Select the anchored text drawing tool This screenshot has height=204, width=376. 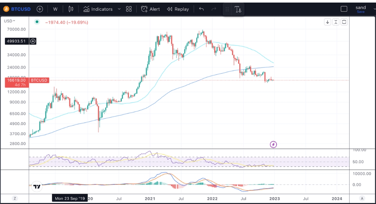238,9
